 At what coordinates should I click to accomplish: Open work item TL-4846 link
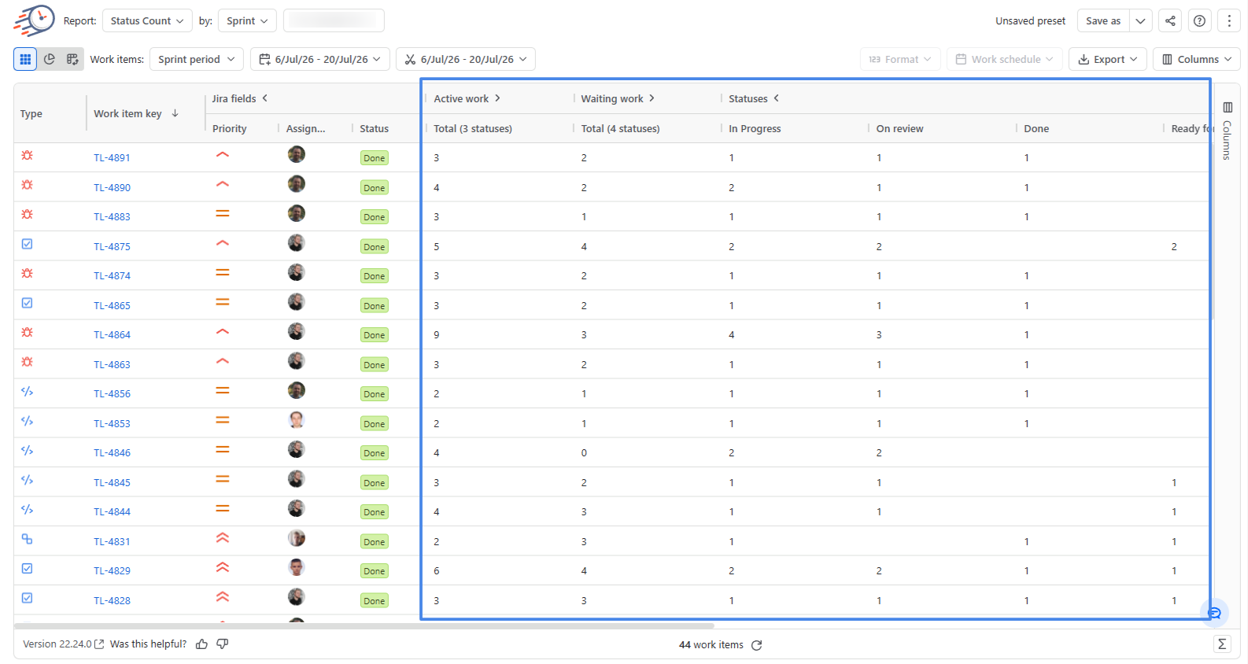(x=112, y=453)
